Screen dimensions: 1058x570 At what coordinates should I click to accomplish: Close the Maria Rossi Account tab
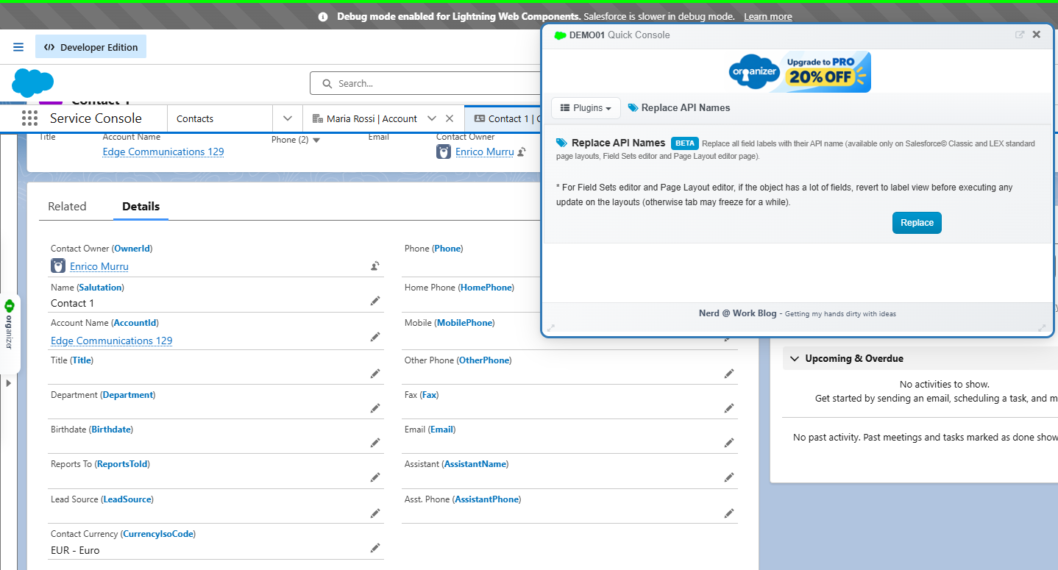pyautogui.click(x=450, y=118)
